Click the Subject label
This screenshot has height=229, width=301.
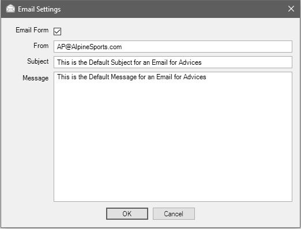[38, 61]
